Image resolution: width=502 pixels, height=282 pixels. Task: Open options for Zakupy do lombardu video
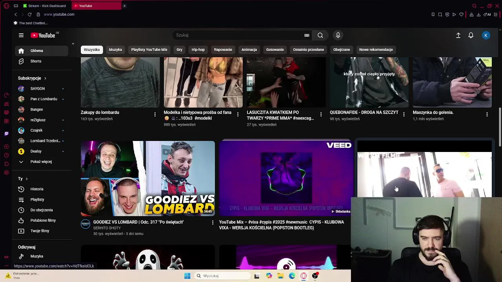(155, 114)
